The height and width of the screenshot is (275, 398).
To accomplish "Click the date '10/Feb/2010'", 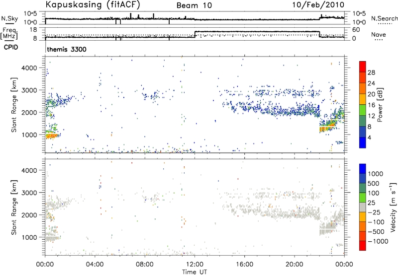I will point(318,5).
